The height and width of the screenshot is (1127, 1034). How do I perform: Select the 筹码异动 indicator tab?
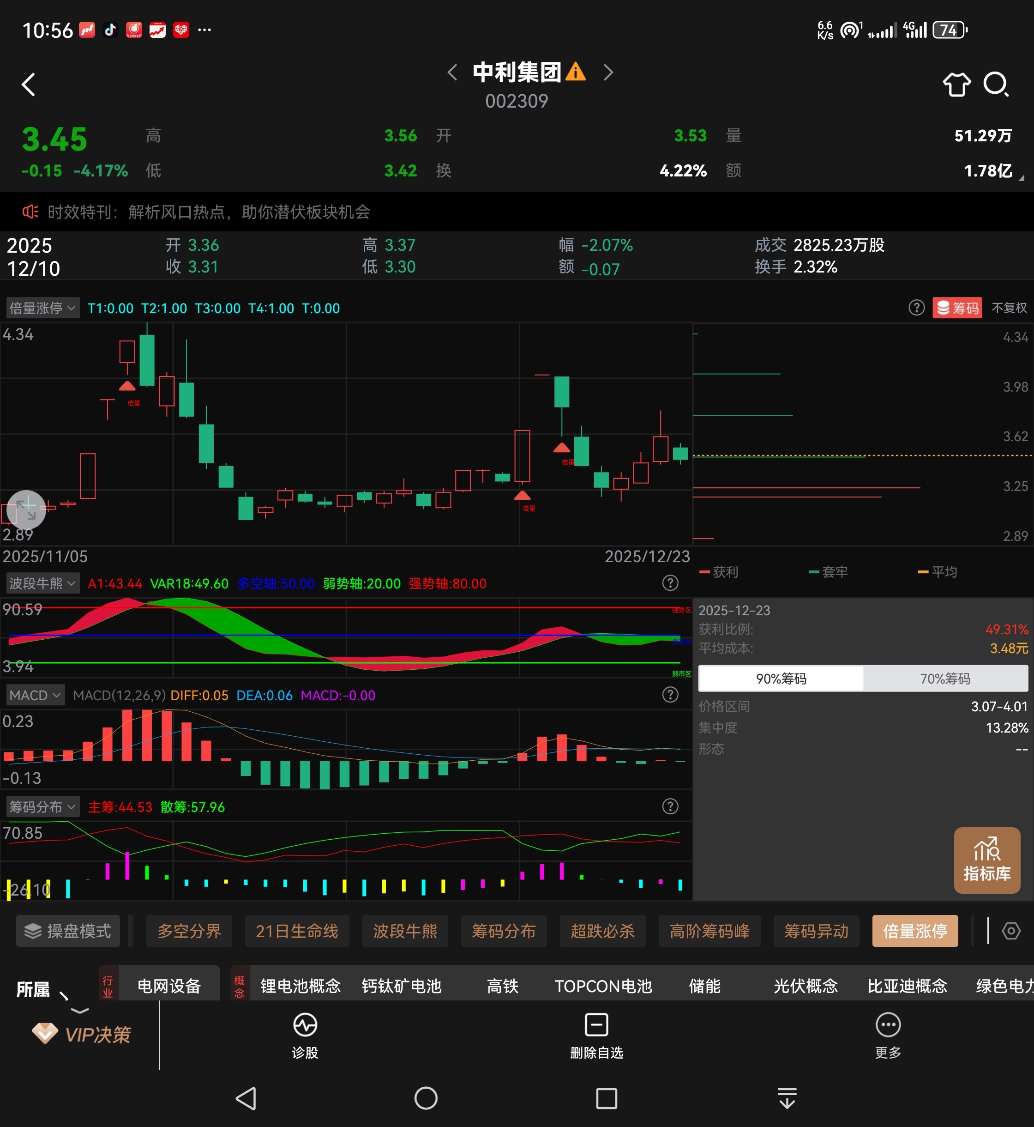pyautogui.click(x=816, y=931)
